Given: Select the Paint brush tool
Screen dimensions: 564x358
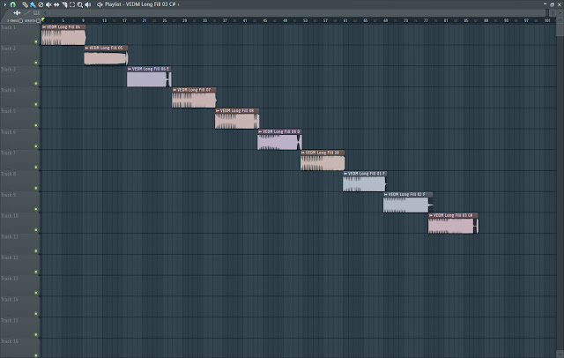Looking at the screenshot, I should [33, 4].
